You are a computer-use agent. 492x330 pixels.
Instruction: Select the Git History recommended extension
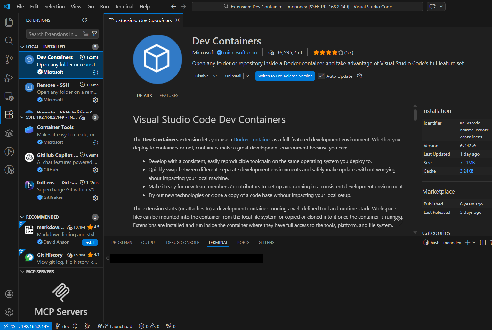coord(61,258)
